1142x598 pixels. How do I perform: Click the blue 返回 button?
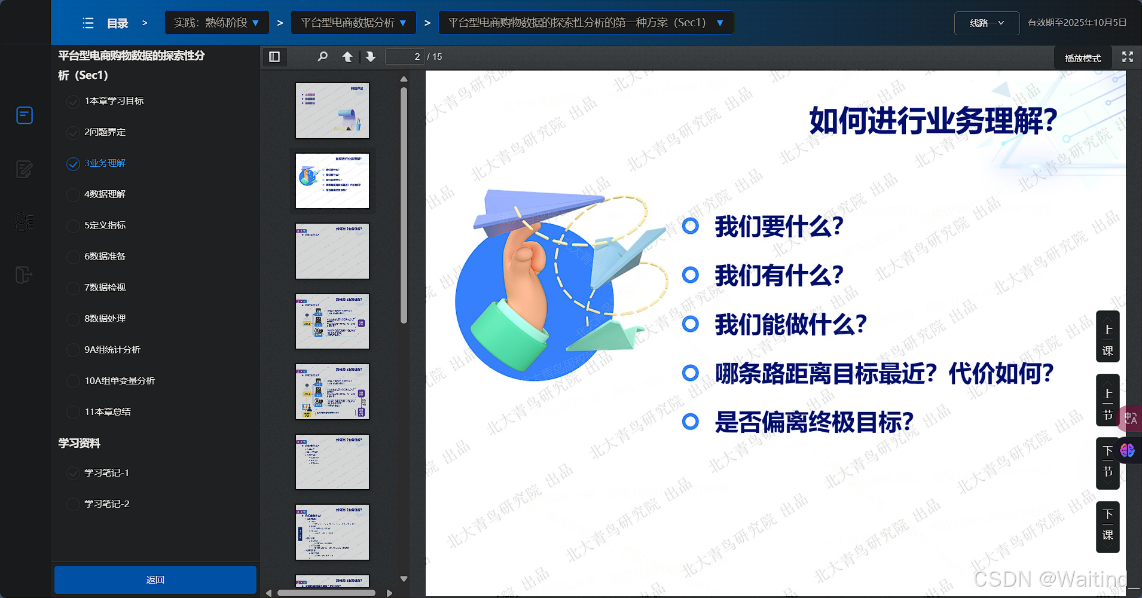point(155,579)
